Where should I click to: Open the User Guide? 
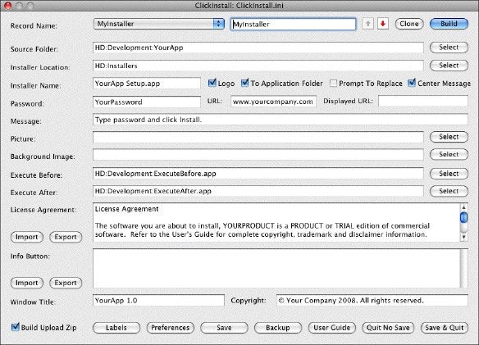[331, 328]
